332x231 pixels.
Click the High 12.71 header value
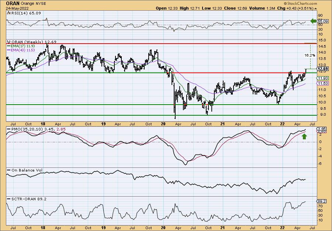pos(190,8)
